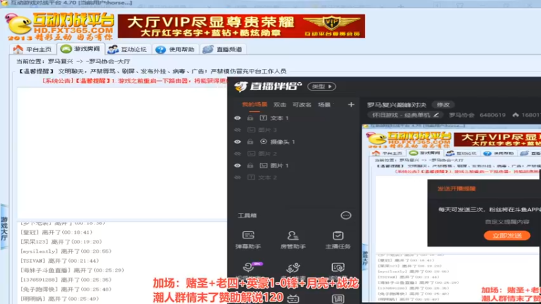Open the 直播频道 tab in main window
The image size is (541, 304).
[222, 49]
